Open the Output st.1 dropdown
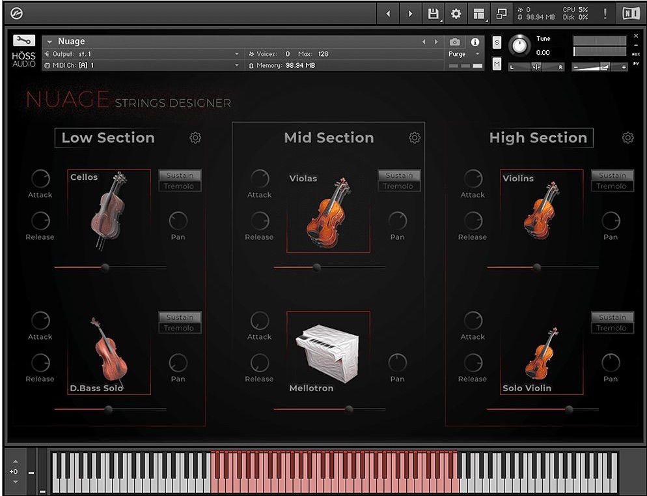Viewport: 647px width, 496px height. [x=236, y=53]
